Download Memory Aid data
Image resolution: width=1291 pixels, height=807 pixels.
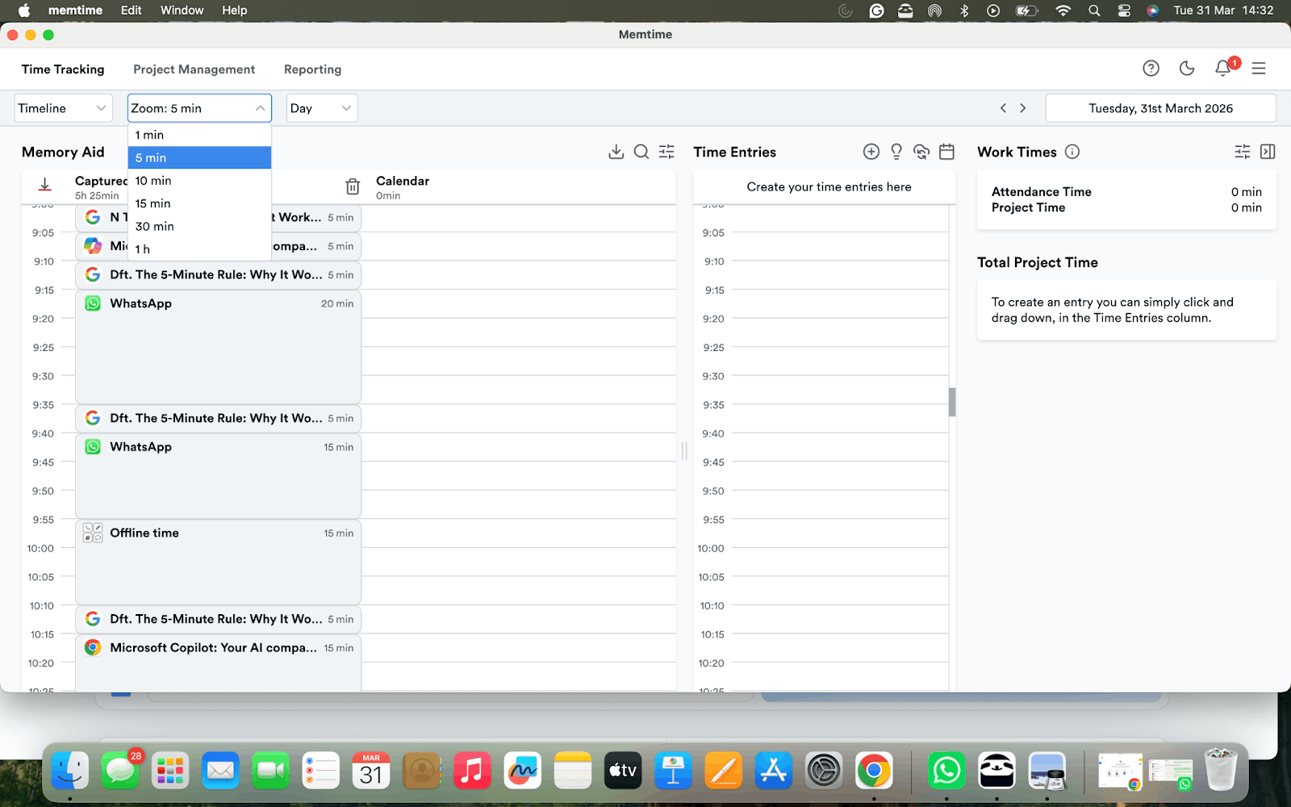(616, 151)
